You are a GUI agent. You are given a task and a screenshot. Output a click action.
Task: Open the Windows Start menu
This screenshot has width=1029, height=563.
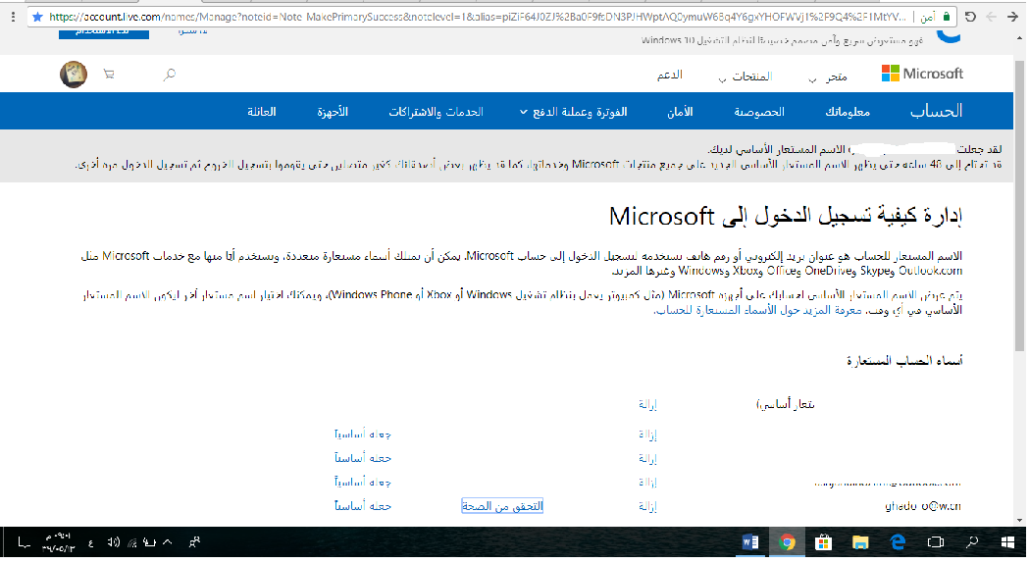coord(1008,542)
